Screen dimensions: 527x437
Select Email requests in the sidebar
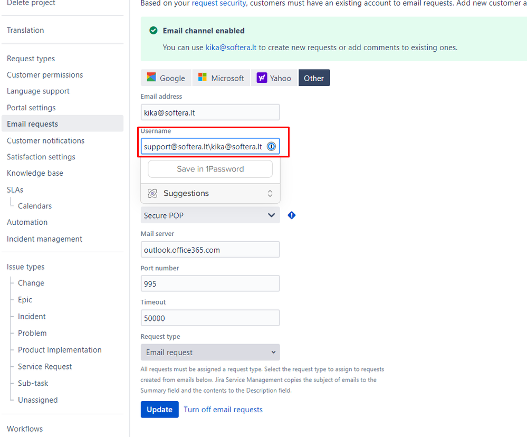(x=63, y=123)
